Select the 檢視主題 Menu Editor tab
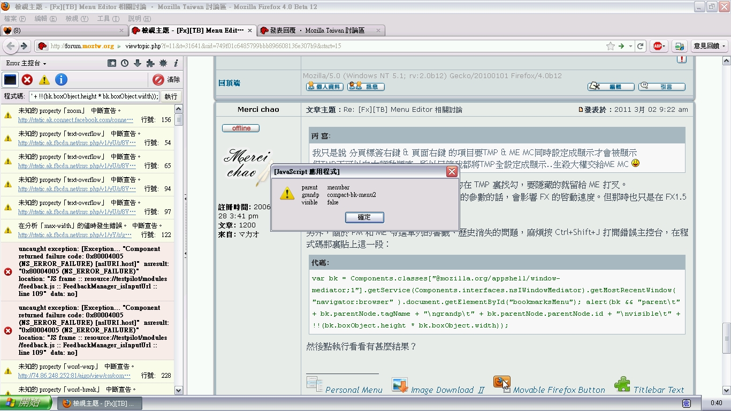This screenshot has height=411, width=731. [x=193, y=31]
